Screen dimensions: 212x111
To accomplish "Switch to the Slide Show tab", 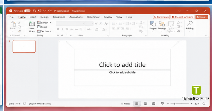I will 93,17.
